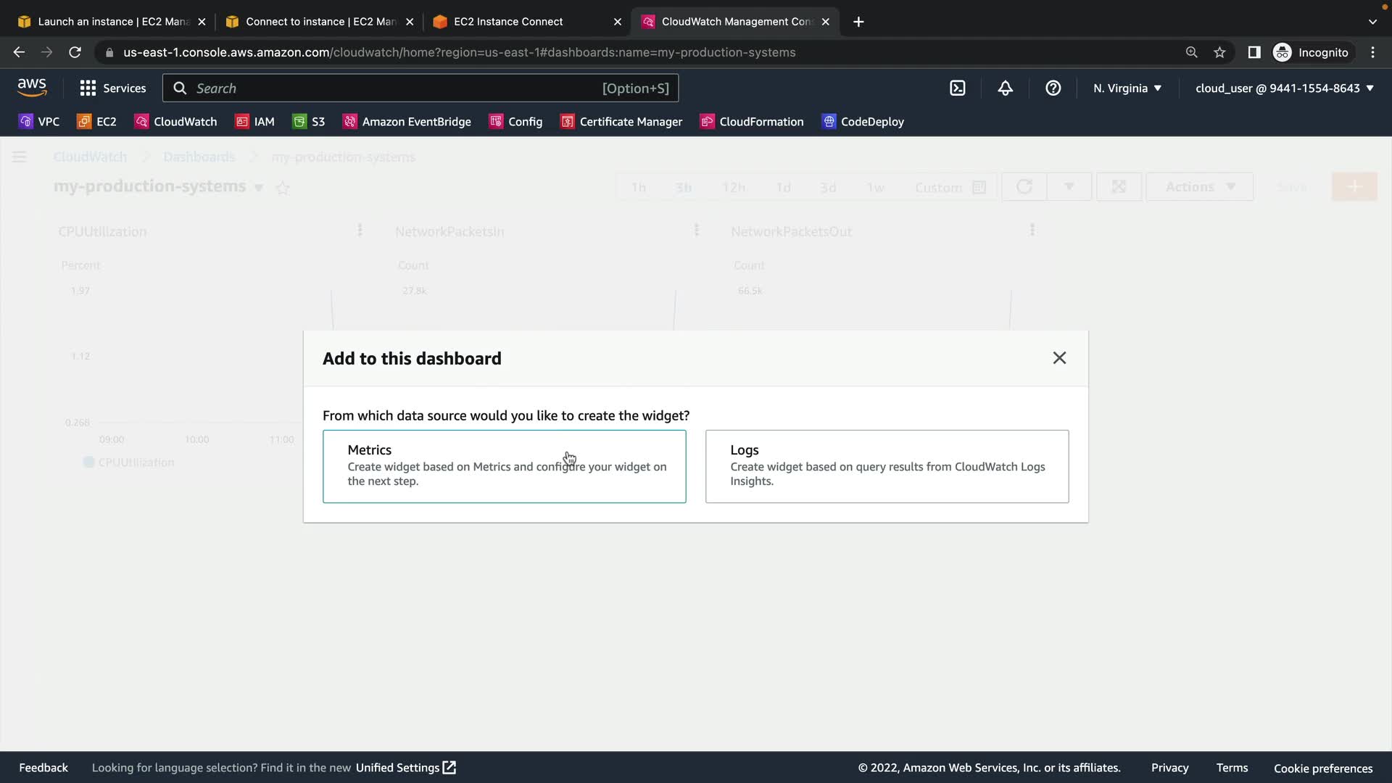Click the AWS logo home icon
The image size is (1392, 783).
[32, 87]
